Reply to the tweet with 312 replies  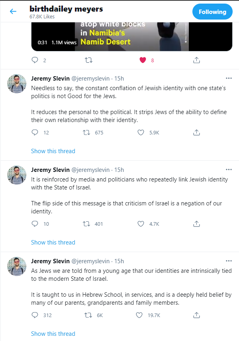click(x=35, y=315)
